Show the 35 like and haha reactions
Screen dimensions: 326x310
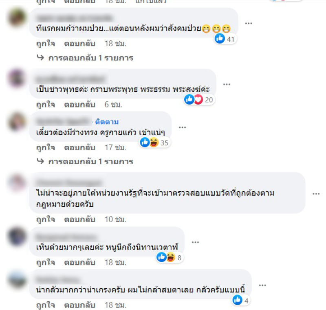point(155,143)
